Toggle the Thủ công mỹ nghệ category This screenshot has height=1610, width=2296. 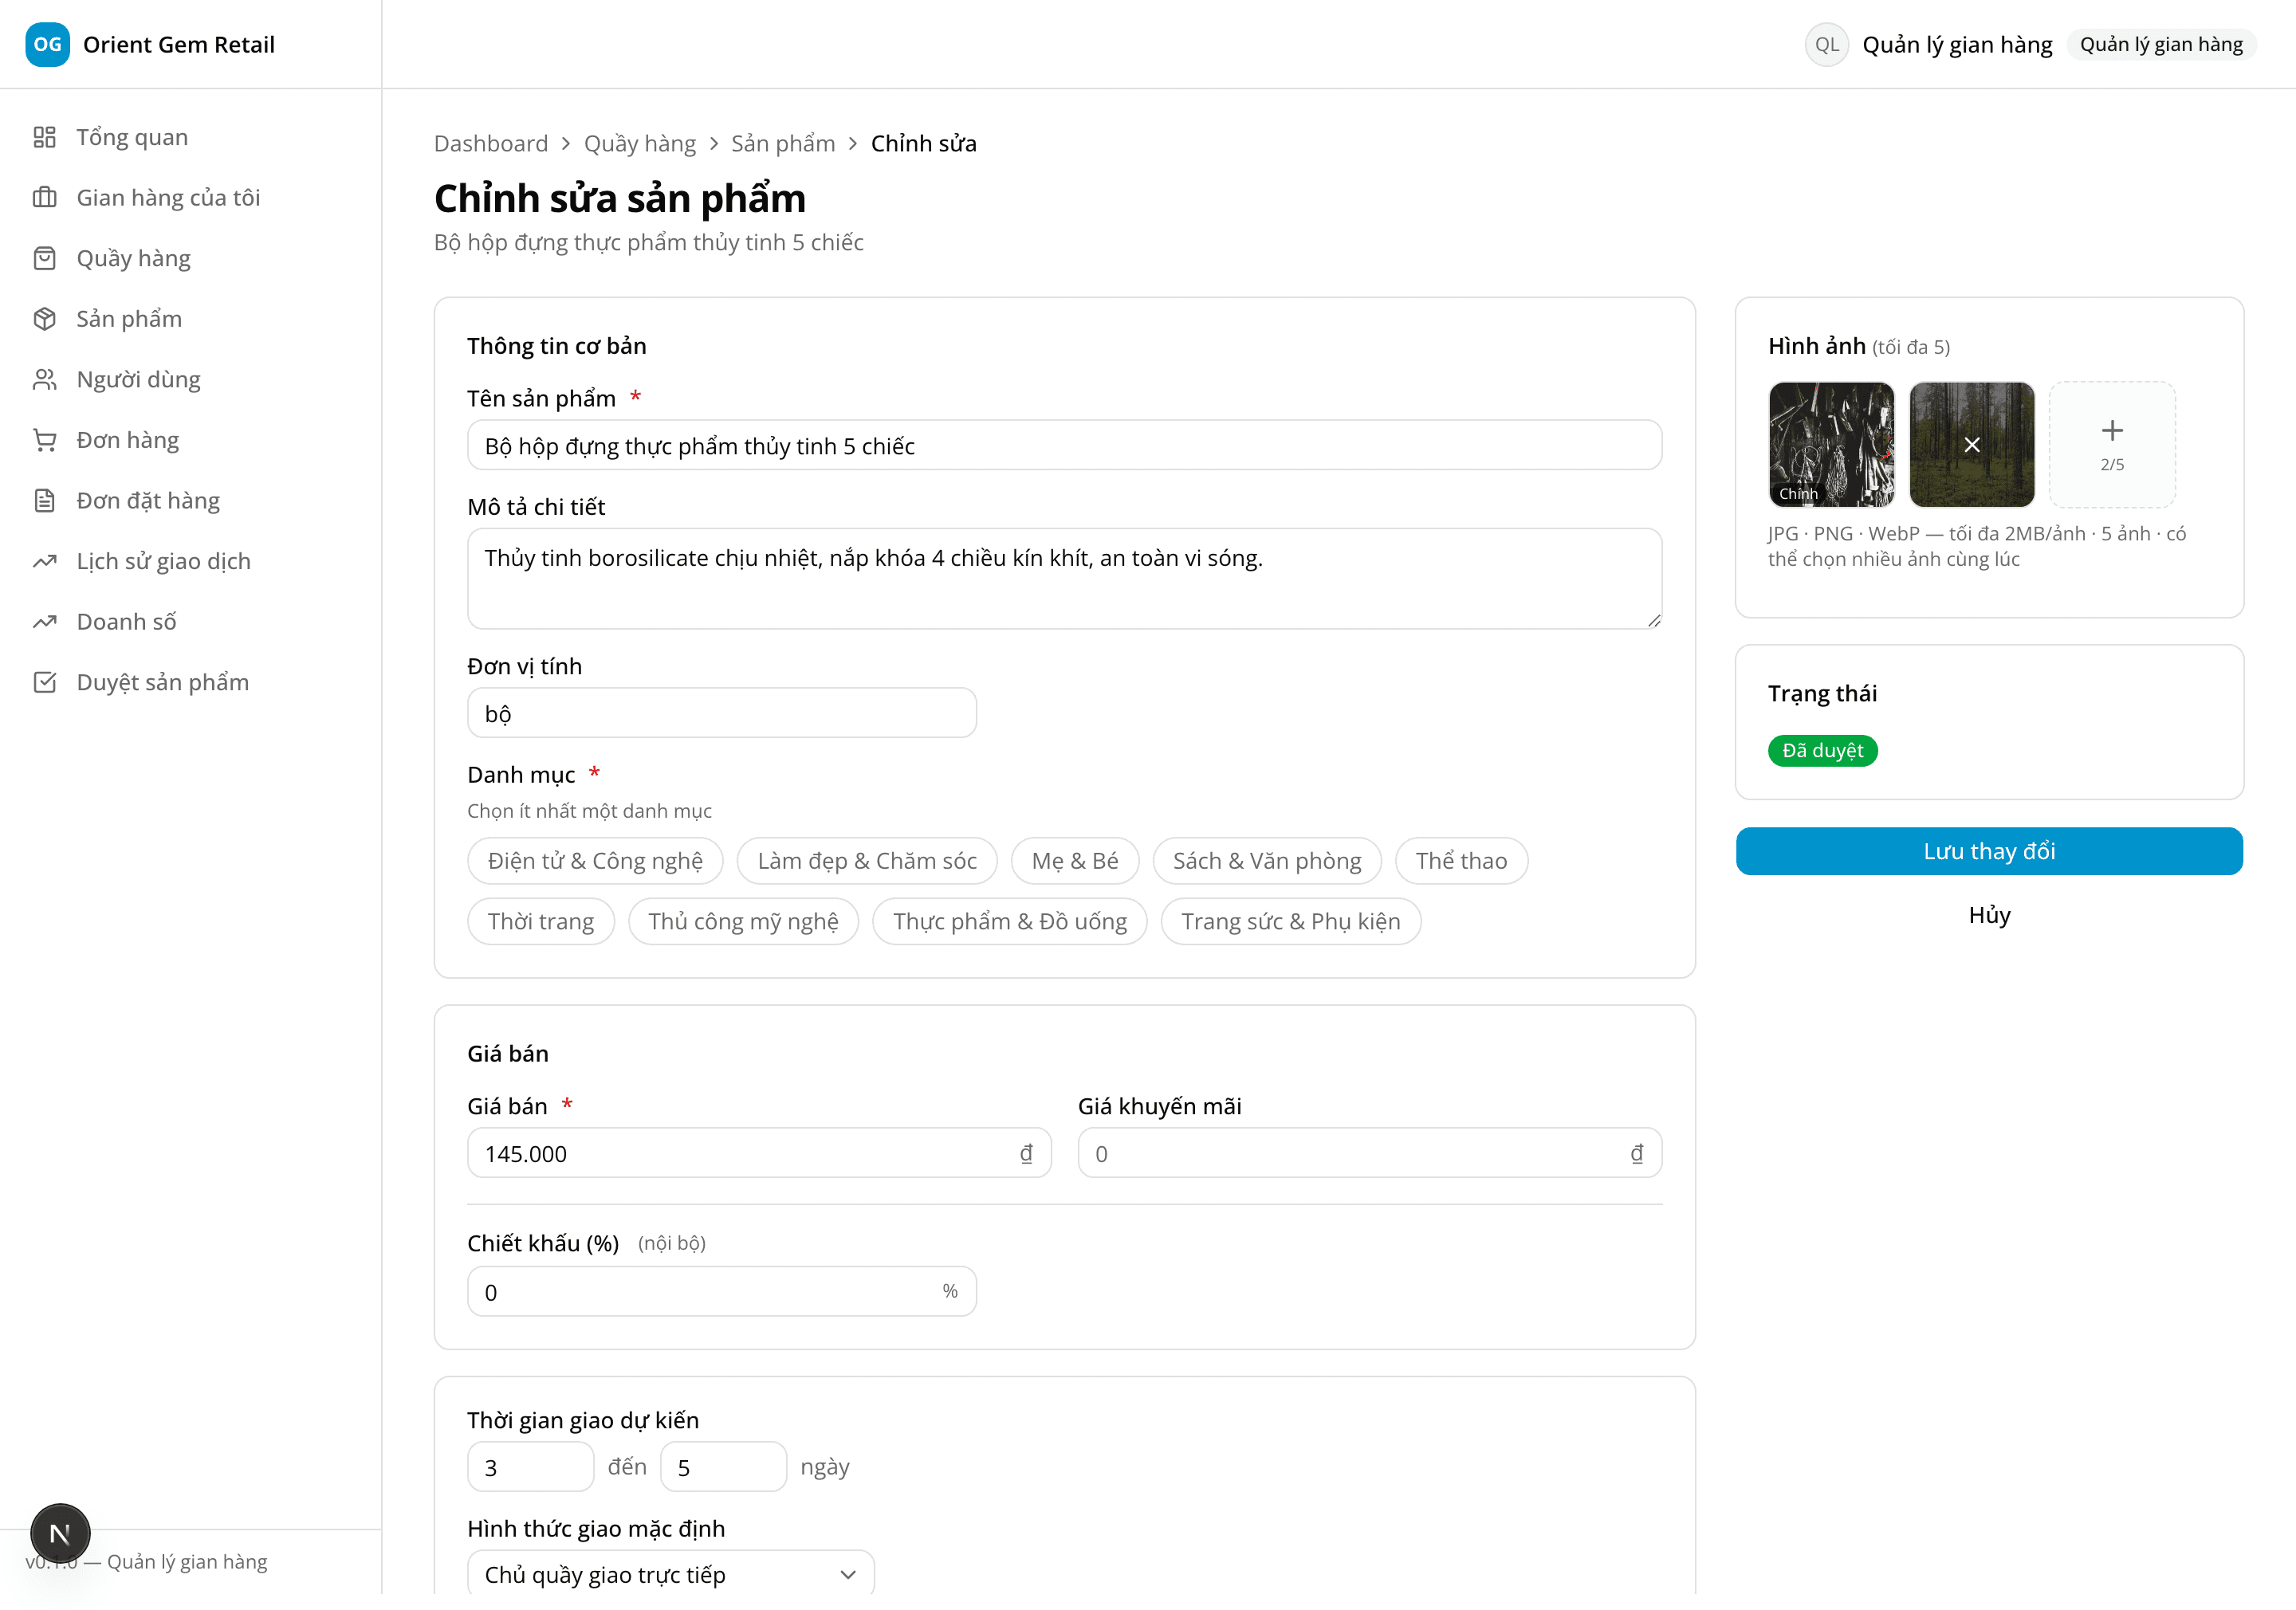tap(743, 921)
